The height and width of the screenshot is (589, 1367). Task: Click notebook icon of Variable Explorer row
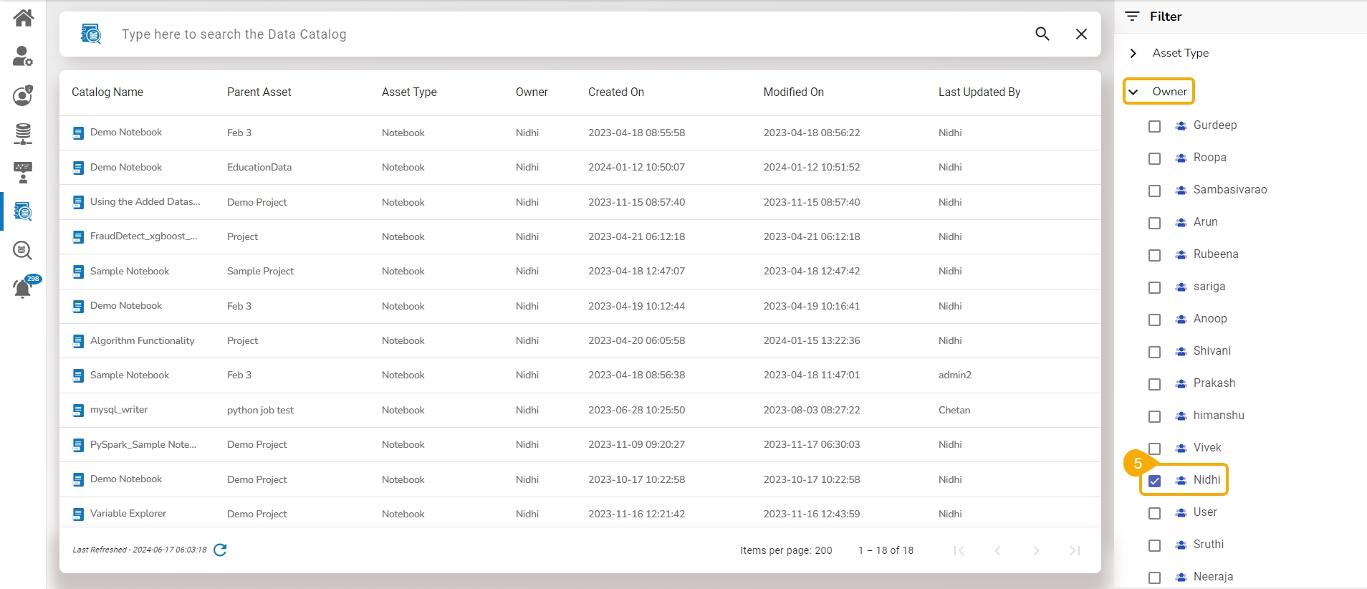click(78, 514)
